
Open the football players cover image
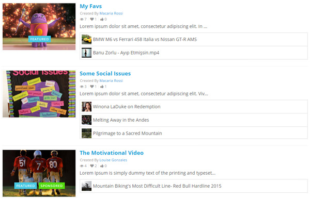[39, 173]
